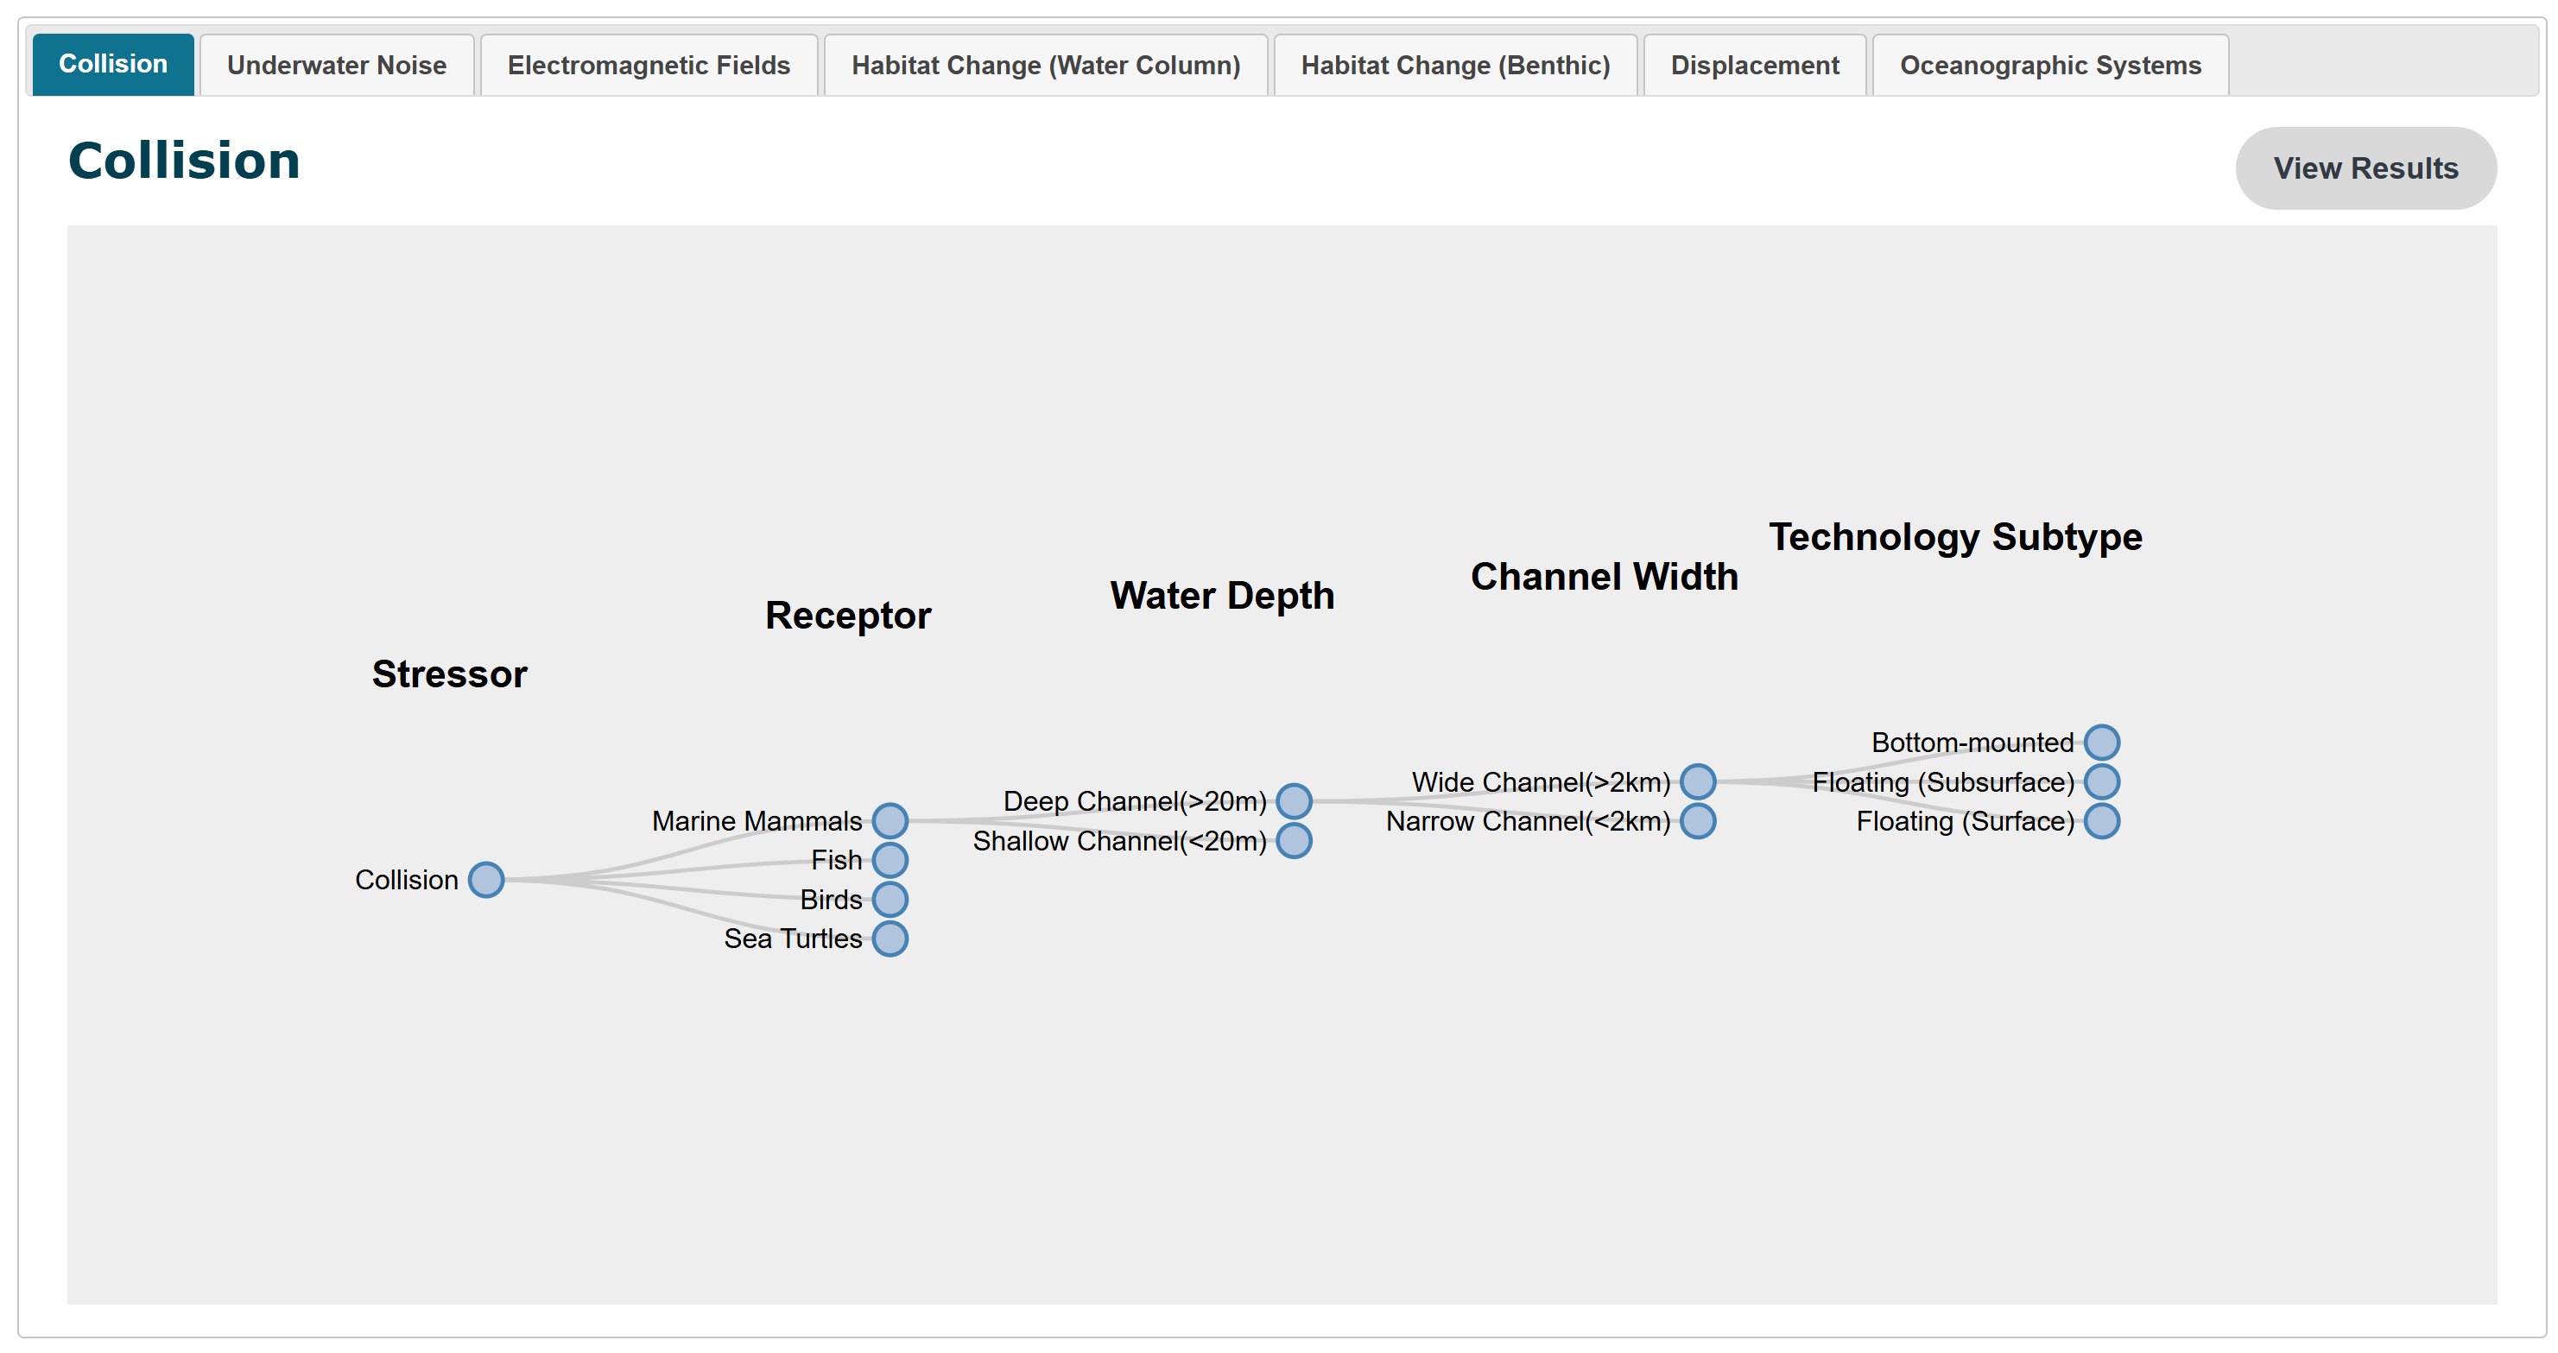
Task: Collapse the Wide Channel(>2km) branch
Action: tap(1698, 781)
